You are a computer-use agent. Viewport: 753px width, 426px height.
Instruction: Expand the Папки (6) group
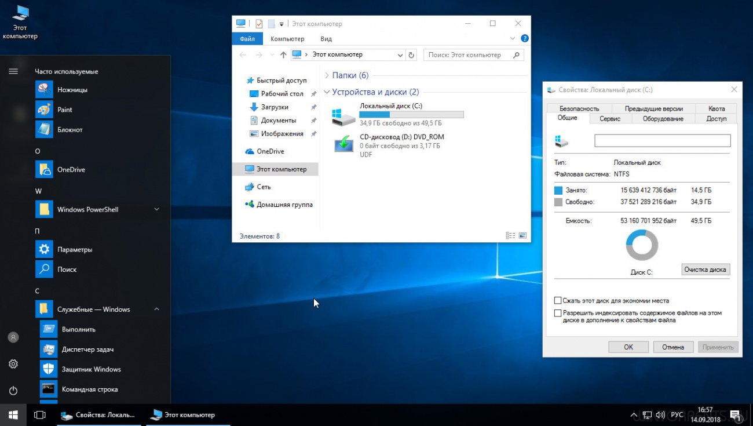click(x=327, y=75)
